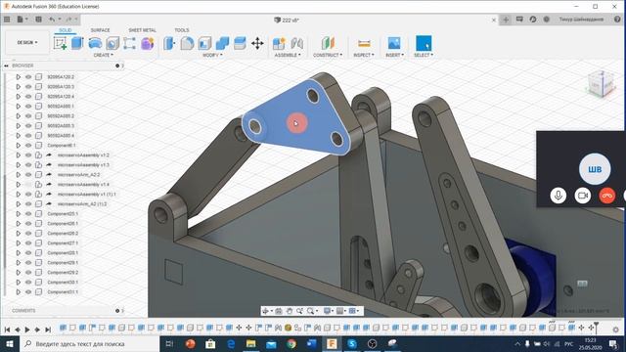Toggle camera button in call overlay
Image resolution: width=626 pixels, height=352 pixels.
(583, 196)
